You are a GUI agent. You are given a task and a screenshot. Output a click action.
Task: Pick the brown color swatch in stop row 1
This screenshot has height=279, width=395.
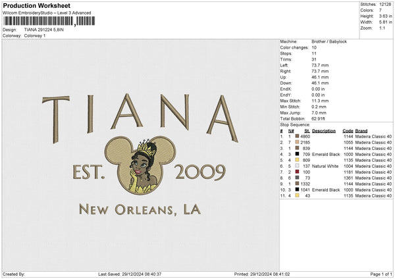click(x=298, y=136)
